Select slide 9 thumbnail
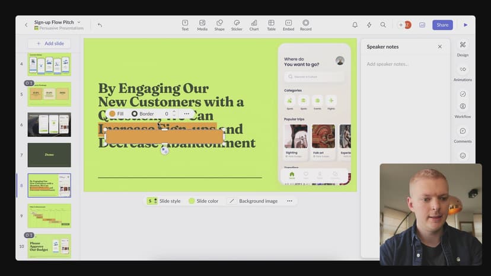491x276 pixels. click(49, 216)
